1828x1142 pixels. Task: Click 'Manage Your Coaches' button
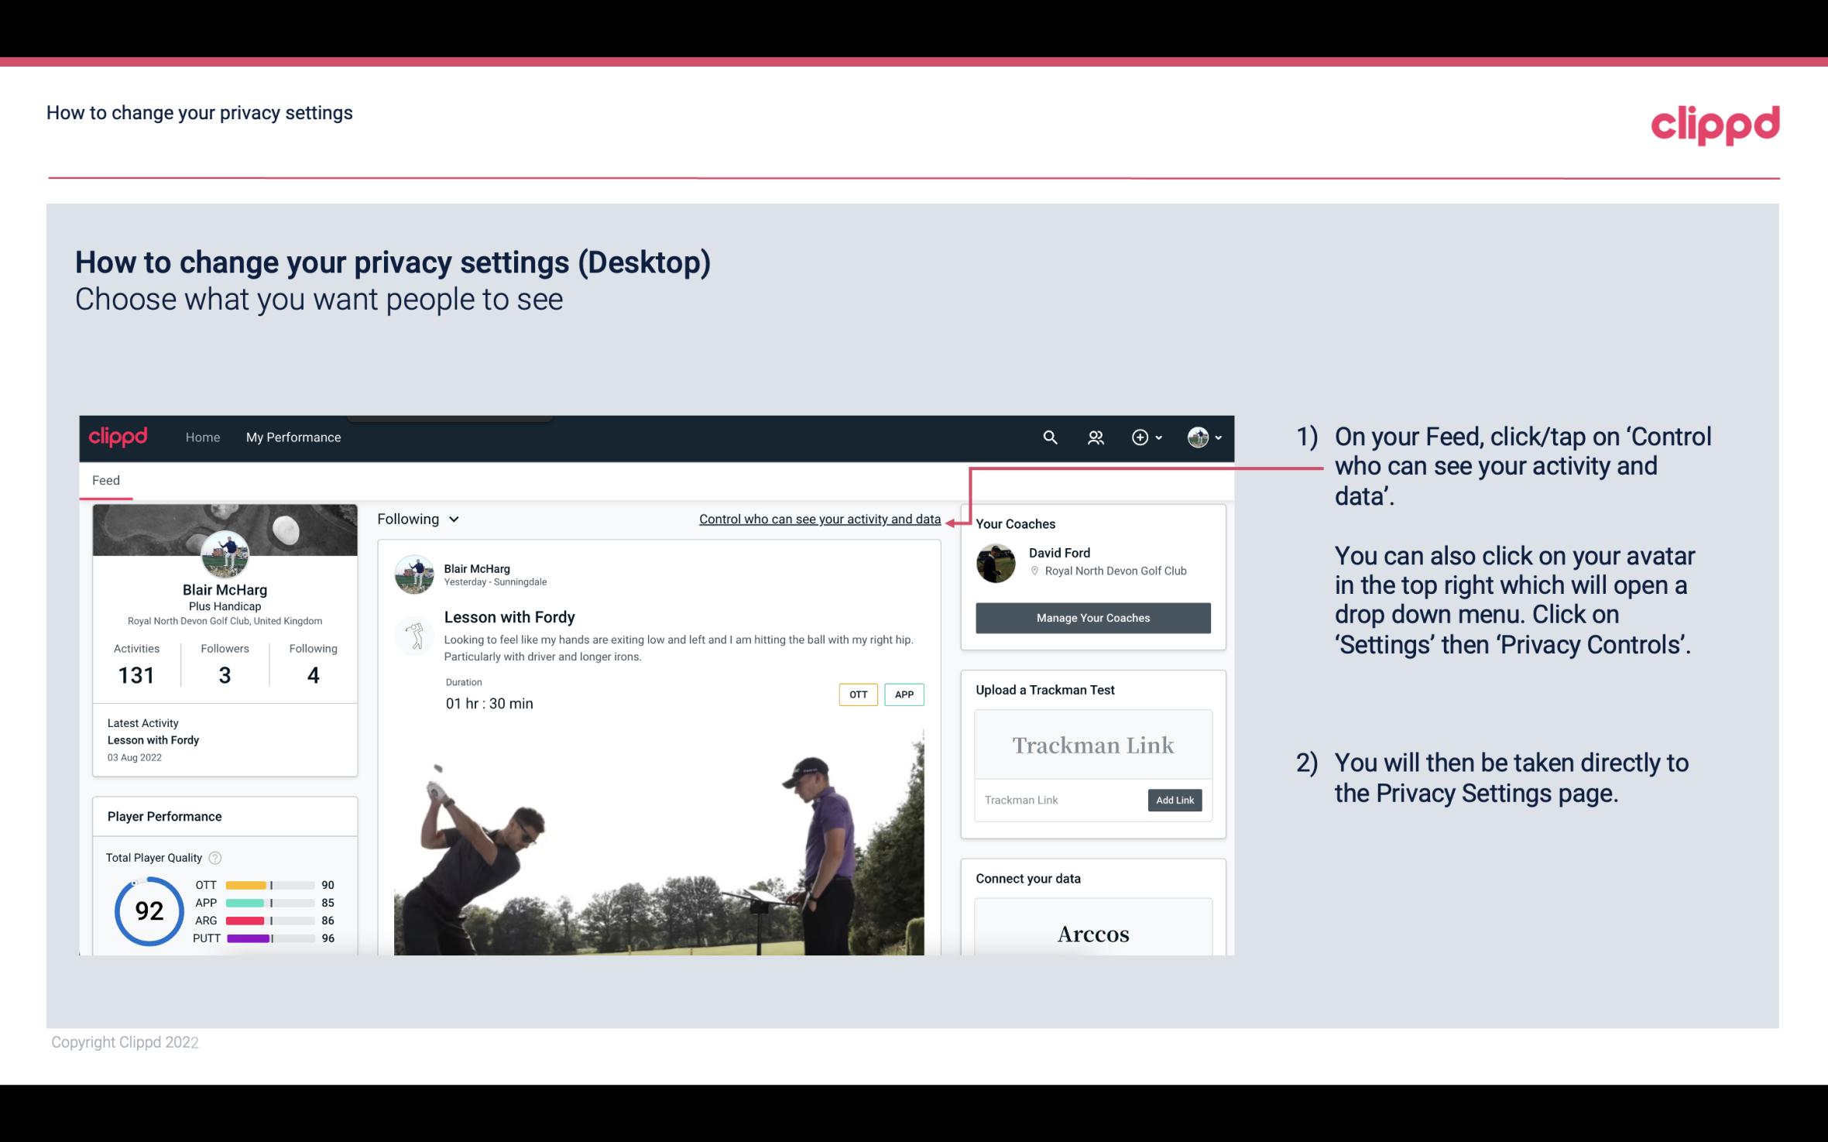point(1092,617)
